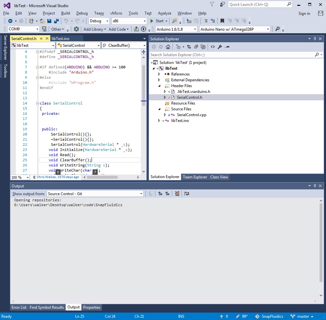Viewport: 326px width, 320px height.
Task: Toggle Show All Files in Solution Explorer
Action: 203,47
